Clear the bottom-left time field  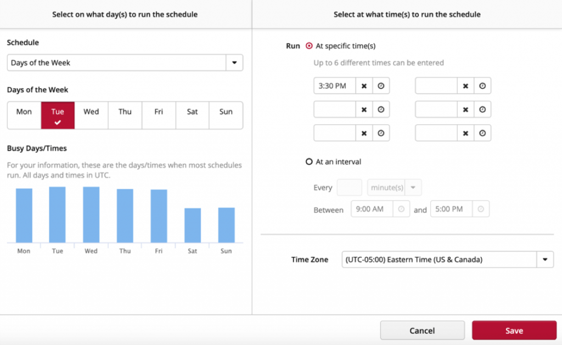[x=364, y=133]
